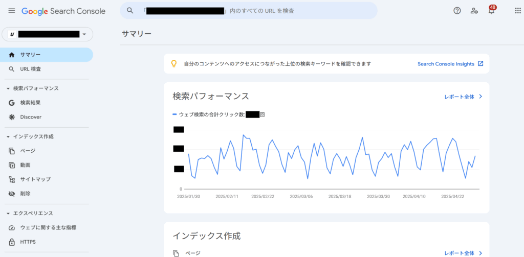Click the padlock icon beside HTTPS
The width and height of the screenshot is (524, 257).
click(x=12, y=242)
